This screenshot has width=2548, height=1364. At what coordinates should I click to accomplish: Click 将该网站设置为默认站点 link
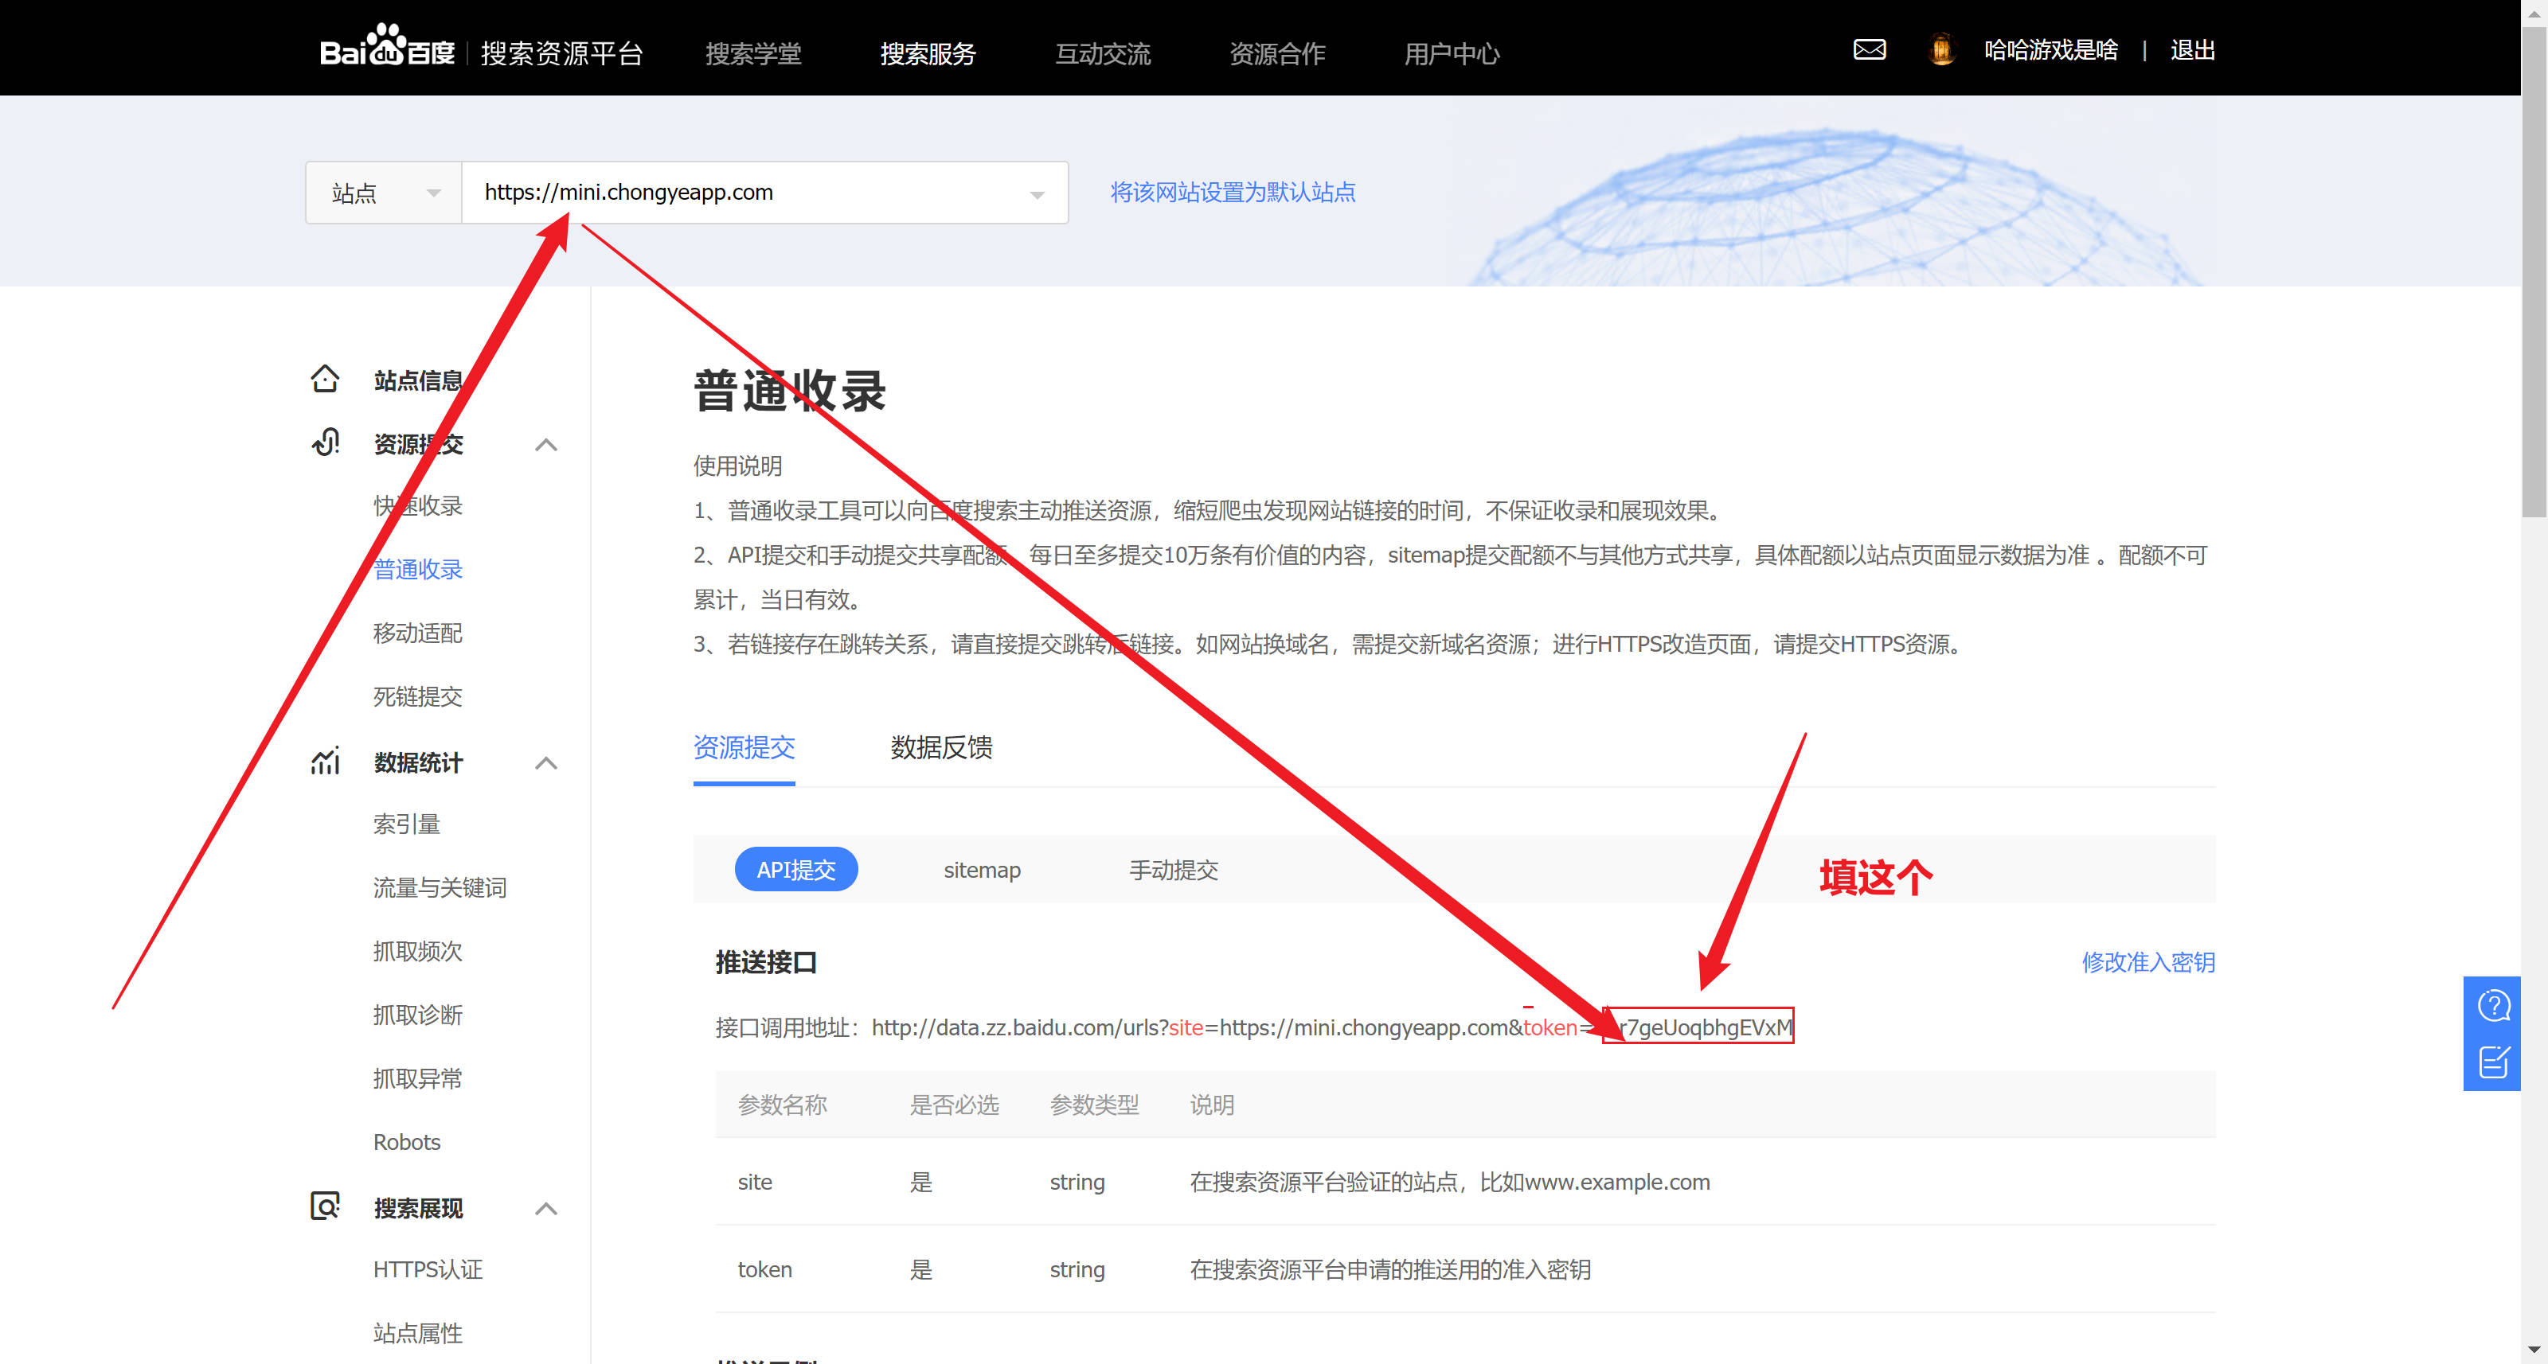click(x=1233, y=192)
